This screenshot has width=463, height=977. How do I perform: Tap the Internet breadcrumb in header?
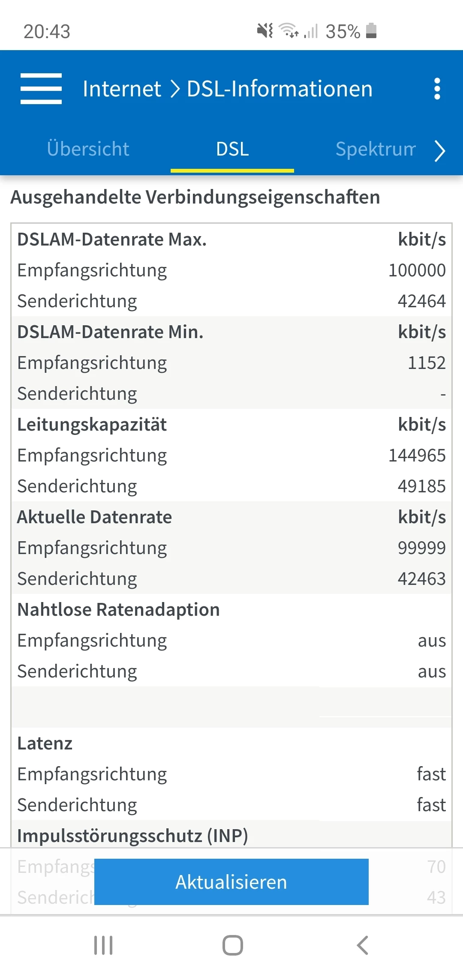(122, 89)
